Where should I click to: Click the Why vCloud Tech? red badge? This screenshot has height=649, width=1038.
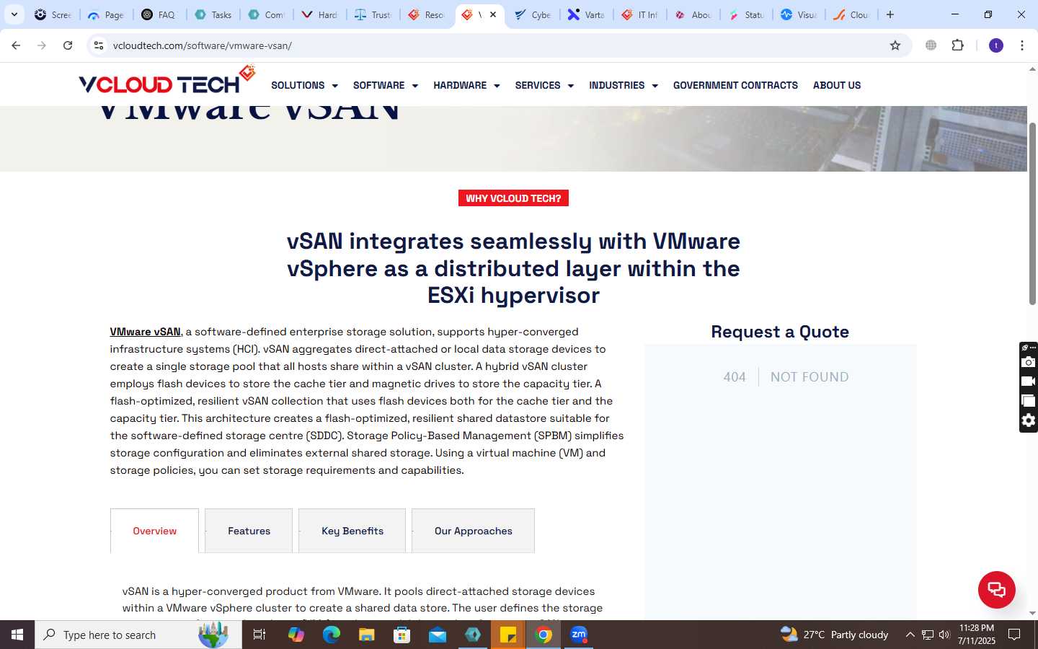(513, 198)
